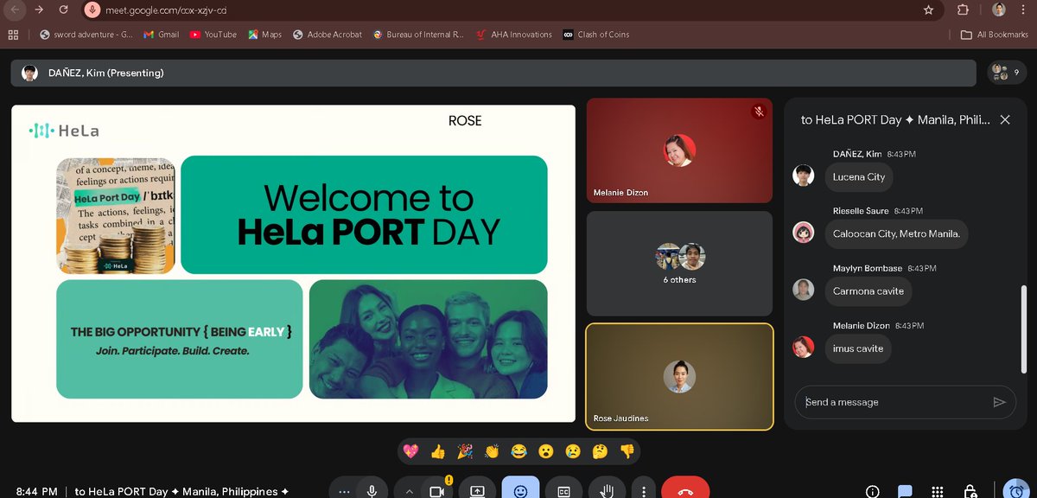
Task: Open AHA Innovations bookmark
Action: click(x=513, y=35)
